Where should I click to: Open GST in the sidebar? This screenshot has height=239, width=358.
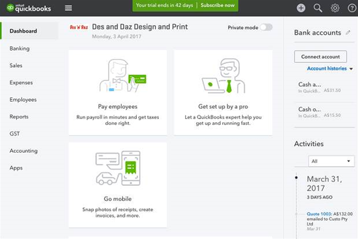click(x=14, y=134)
